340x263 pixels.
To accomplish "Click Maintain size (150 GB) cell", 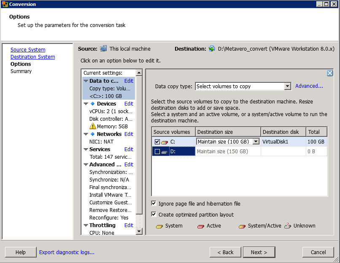I will coord(228,152).
